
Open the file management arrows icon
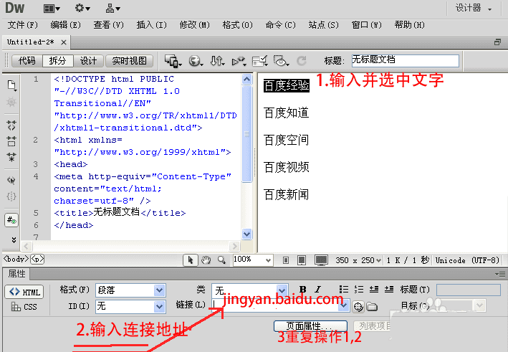point(217,61)
